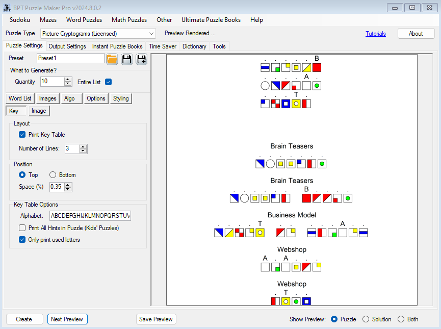Enable Print All Hints in Puzzle

tap(22, 228)
